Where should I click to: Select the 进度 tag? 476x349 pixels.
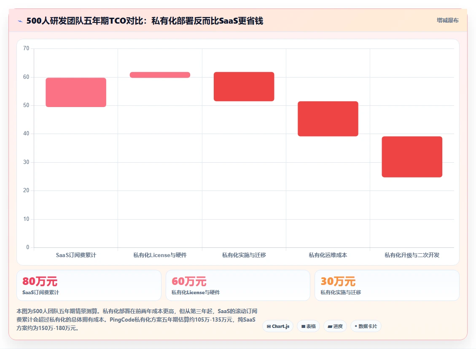pyautogui.click(x=335, y=326)
